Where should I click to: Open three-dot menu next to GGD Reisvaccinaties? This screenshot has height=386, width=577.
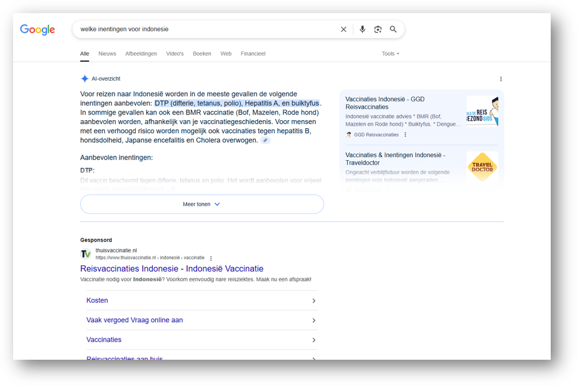pos(406,135)
